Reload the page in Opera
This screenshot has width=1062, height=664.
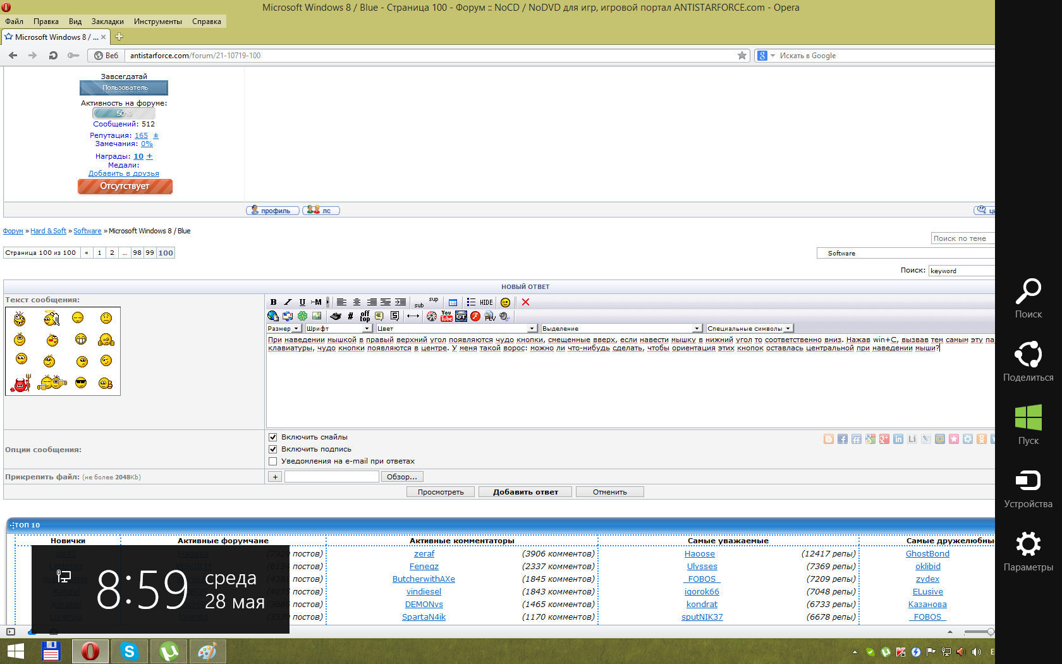[x=53, y=56]
